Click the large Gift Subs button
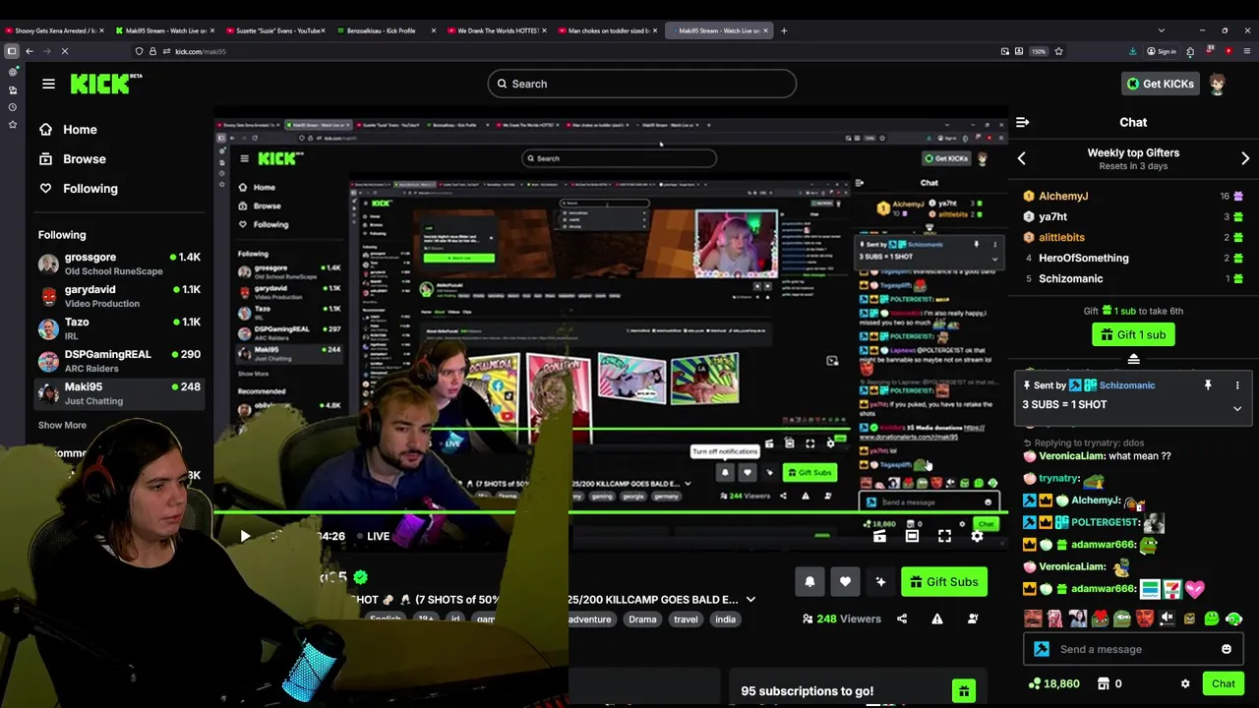This screenshot has width=1259, height=708. [944, 582]
